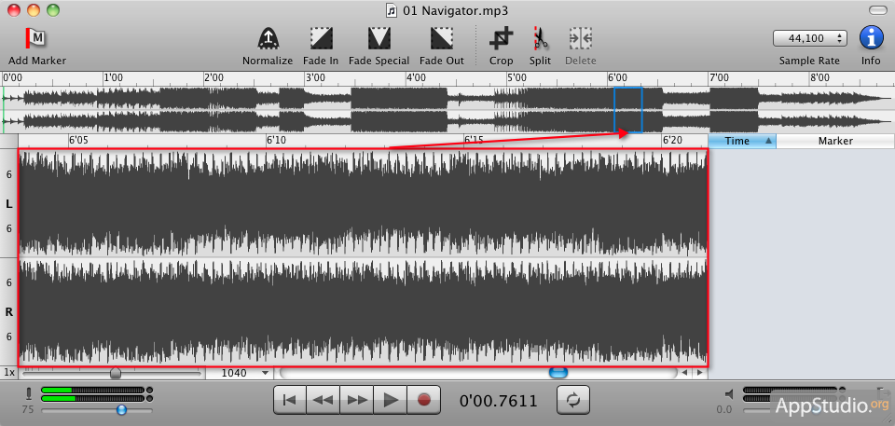
Task: Click the Split scissors tool
Action: tap(540, 39)
